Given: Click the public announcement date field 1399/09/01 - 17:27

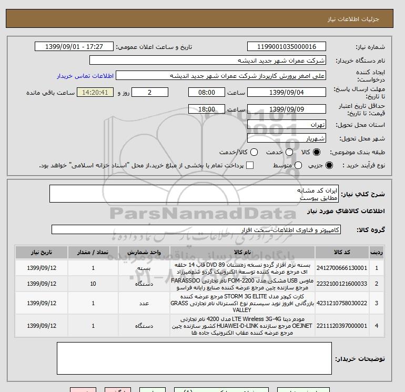Looking at the screenshot, I should pos(74,47).
